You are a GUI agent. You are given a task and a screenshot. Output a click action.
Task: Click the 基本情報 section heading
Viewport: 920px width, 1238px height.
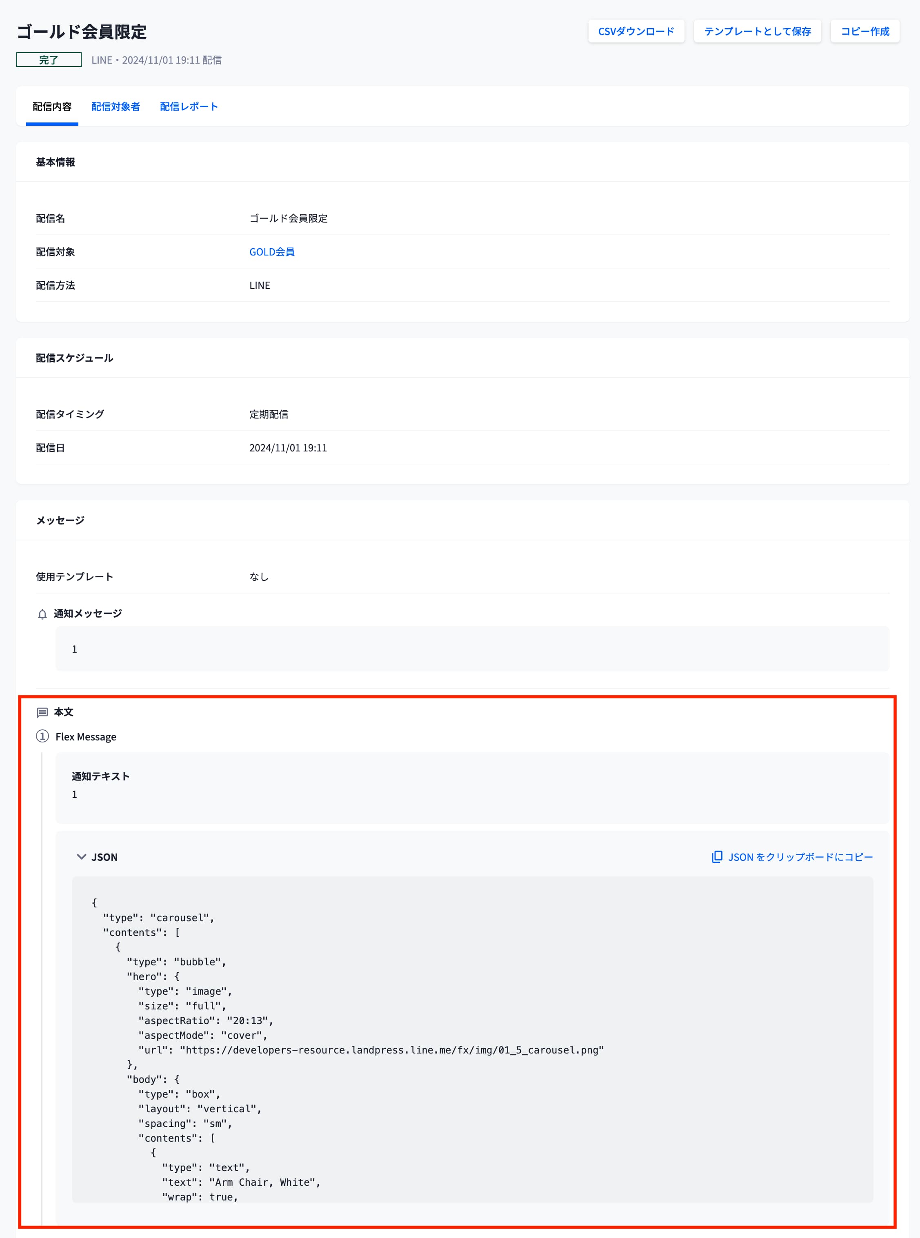pos(56,162)
